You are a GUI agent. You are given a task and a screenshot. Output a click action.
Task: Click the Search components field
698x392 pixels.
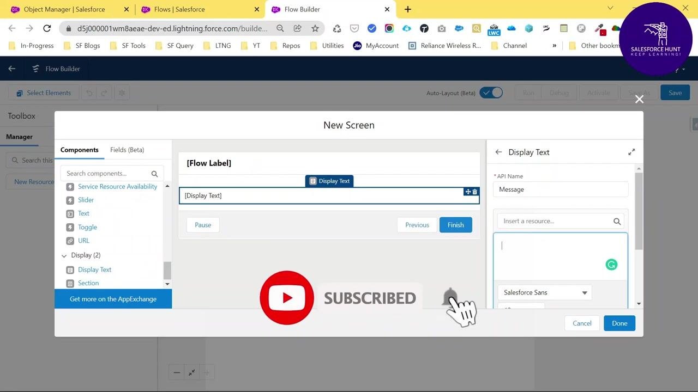pyautogui.click(x=111, y=174)
